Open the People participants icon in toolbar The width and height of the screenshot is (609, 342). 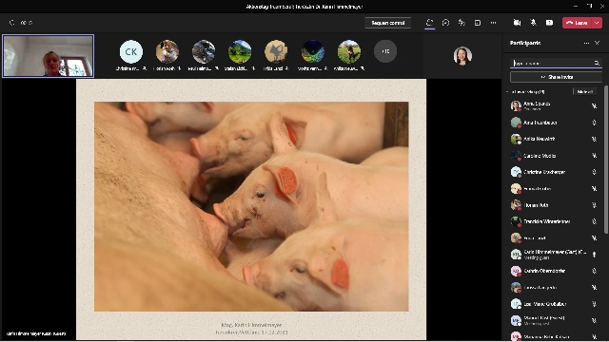coord(429,23)
